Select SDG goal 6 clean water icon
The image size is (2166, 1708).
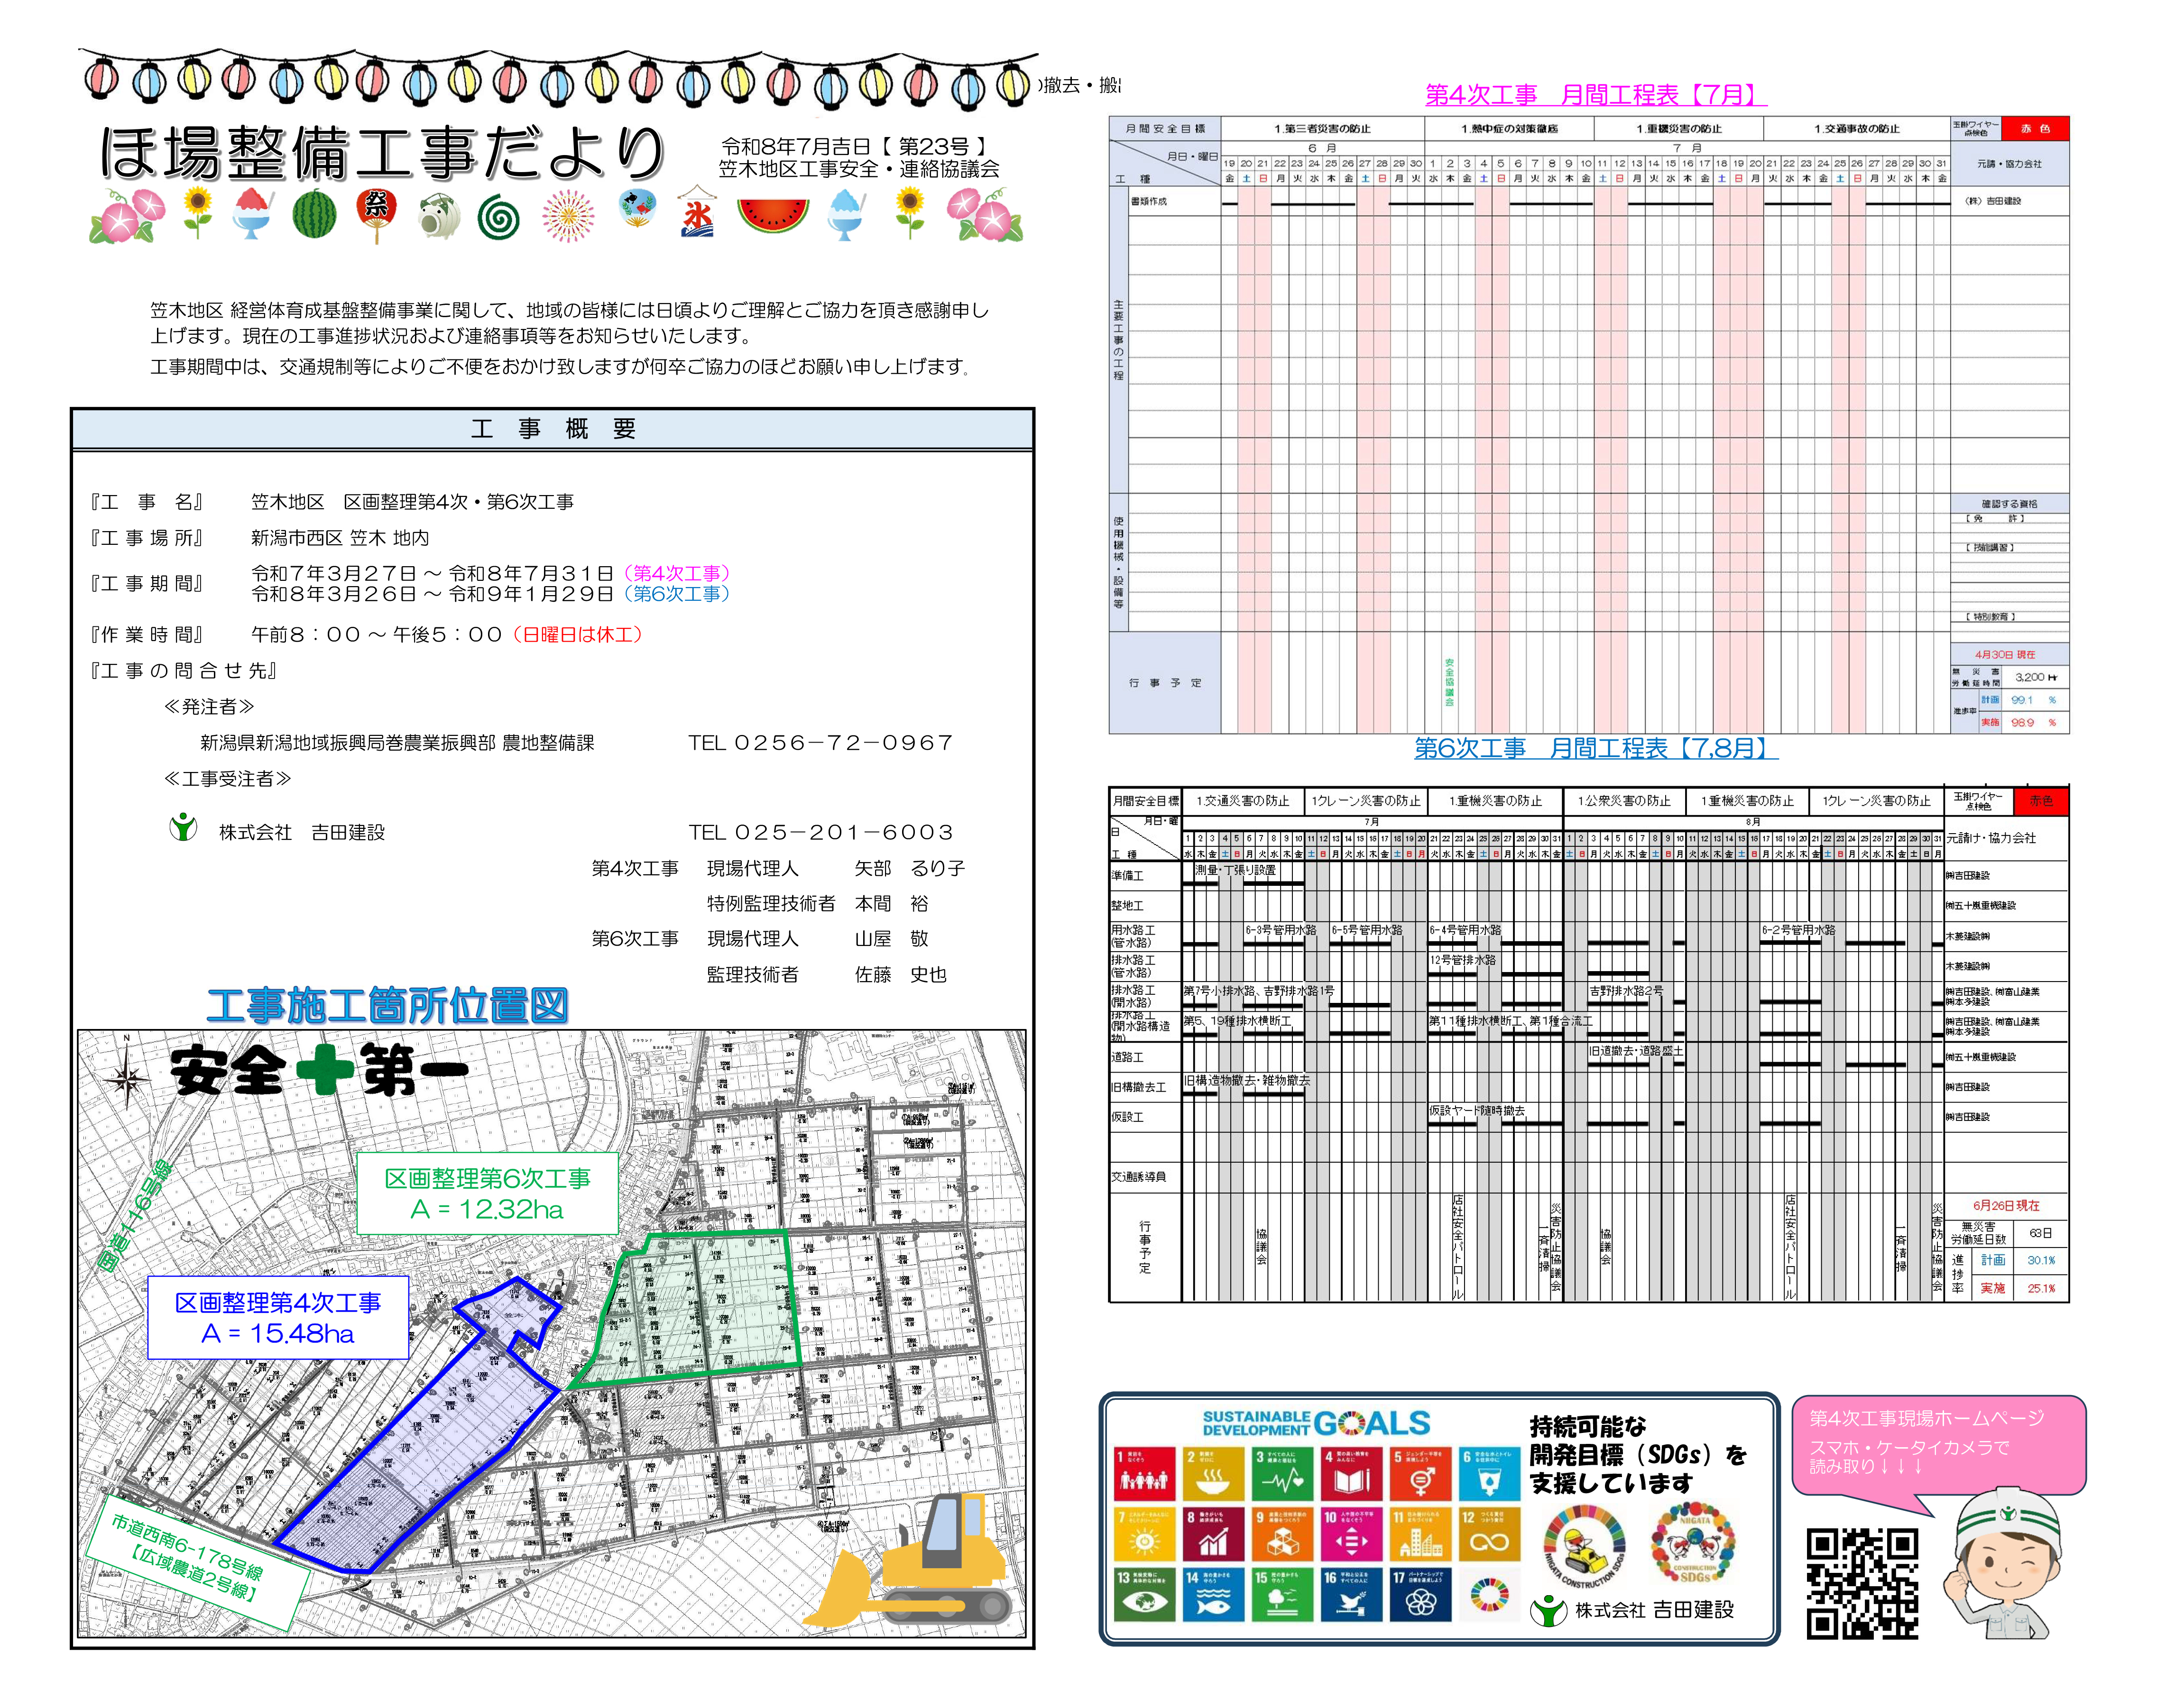pyautogui.click(x=1489, y=1474)
